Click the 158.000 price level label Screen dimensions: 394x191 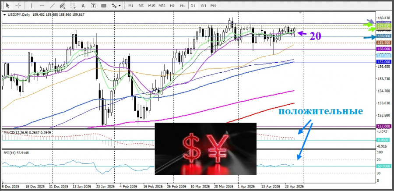click(383, 49)
